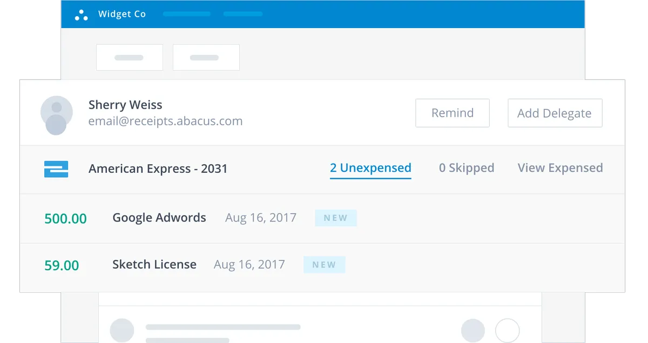Click the blue American Express card icon

(x=56, y=169)
